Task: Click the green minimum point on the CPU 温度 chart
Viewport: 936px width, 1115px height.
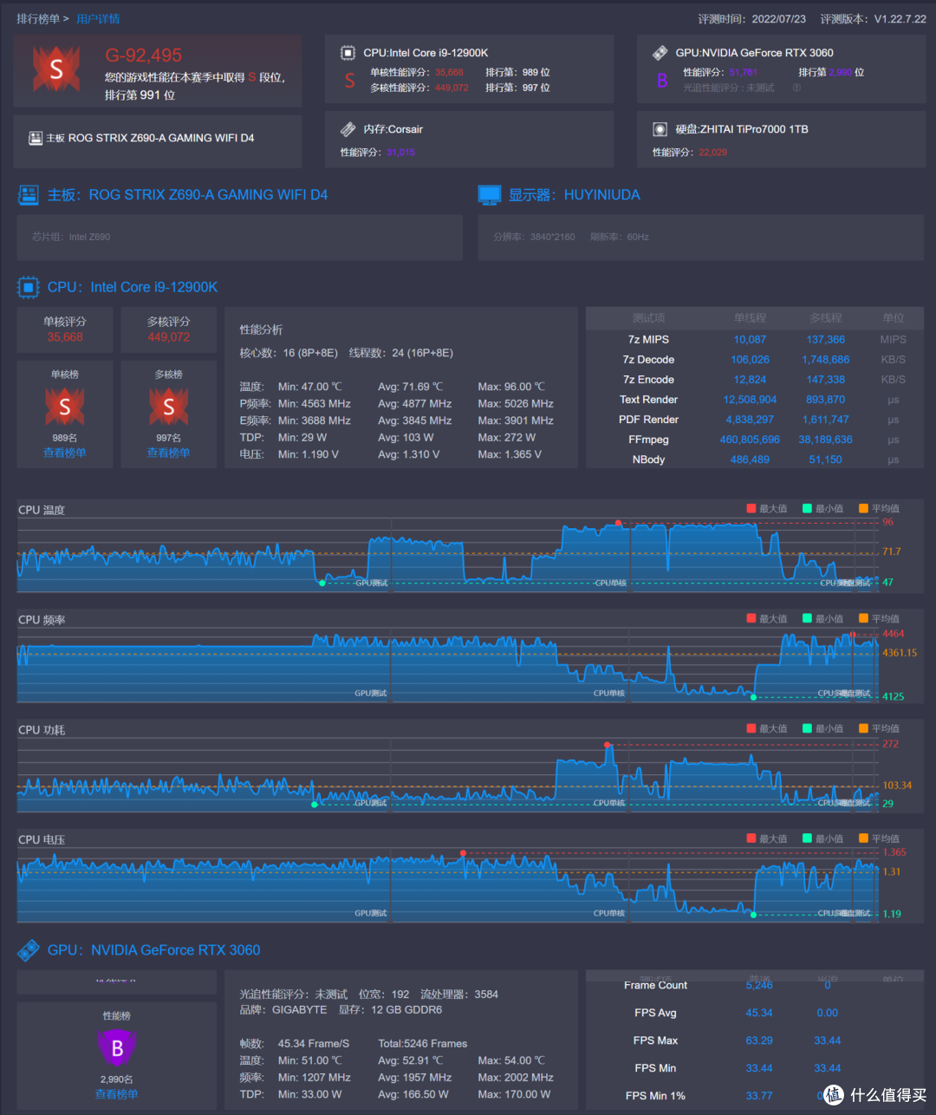Action: pyautogui.click(x=322, y=583)
